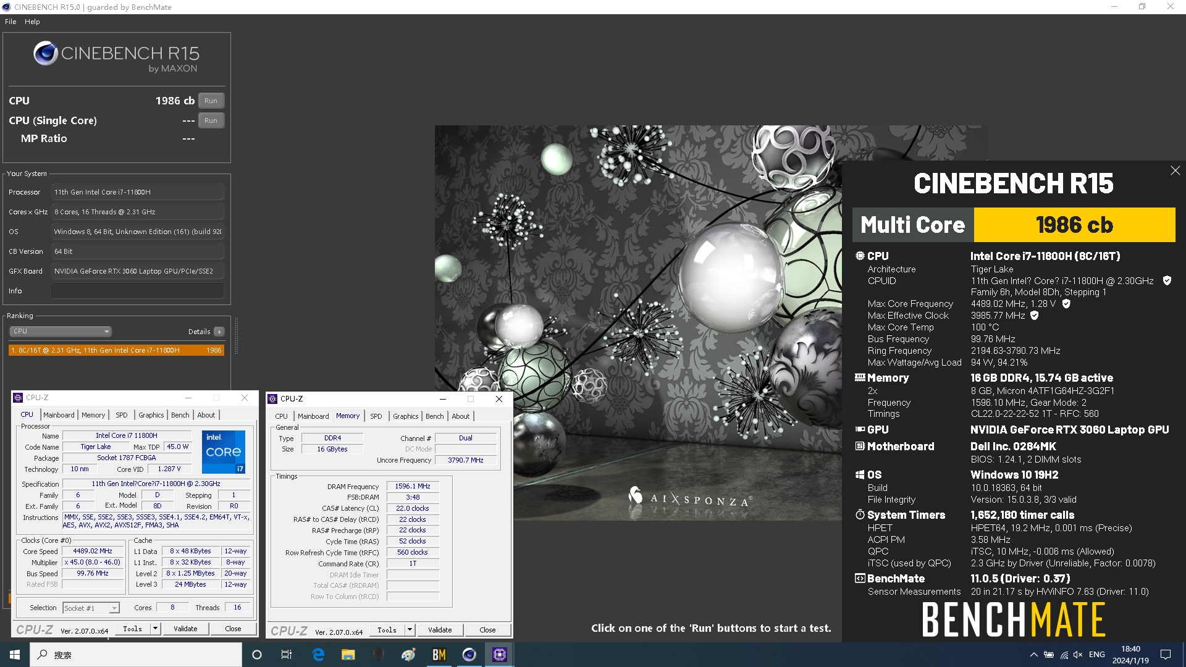The width and height of the screenshot is (1186, 667).
Task: Expand ranking Details arrow
Action: click(219, 332)
